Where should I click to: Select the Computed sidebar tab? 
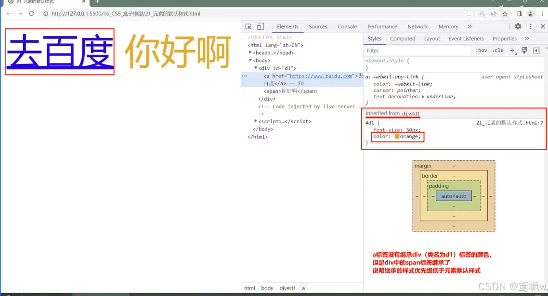pos(403,39)
